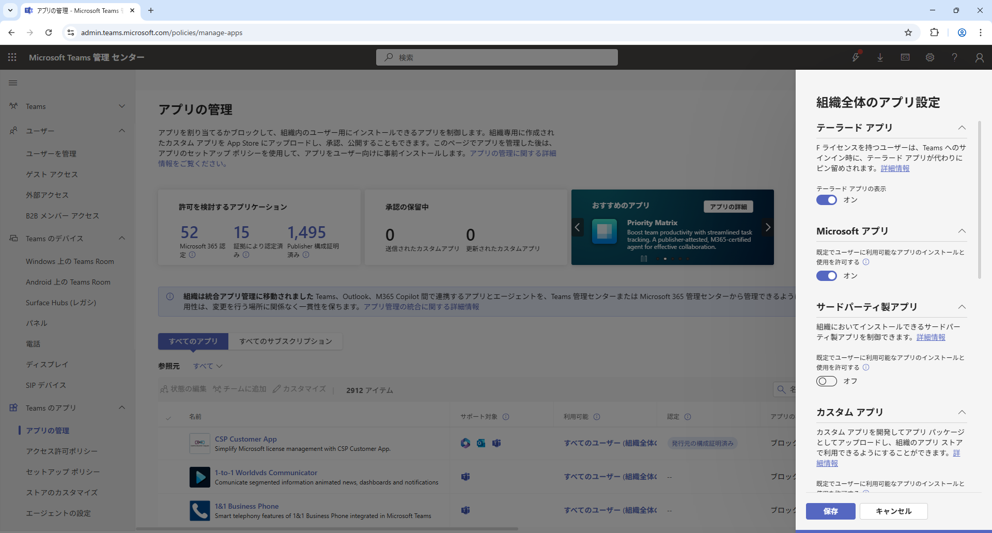Open アクセス許可ポリシー in the sidebar
The height and width of the screenshot is (533, 992).
[x=62, y=451]
